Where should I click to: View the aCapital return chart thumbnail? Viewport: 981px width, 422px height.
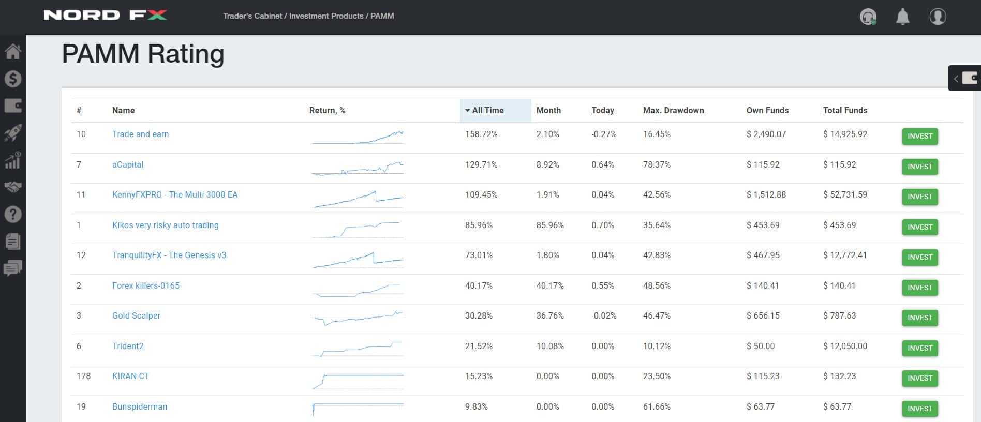point(358,169)
